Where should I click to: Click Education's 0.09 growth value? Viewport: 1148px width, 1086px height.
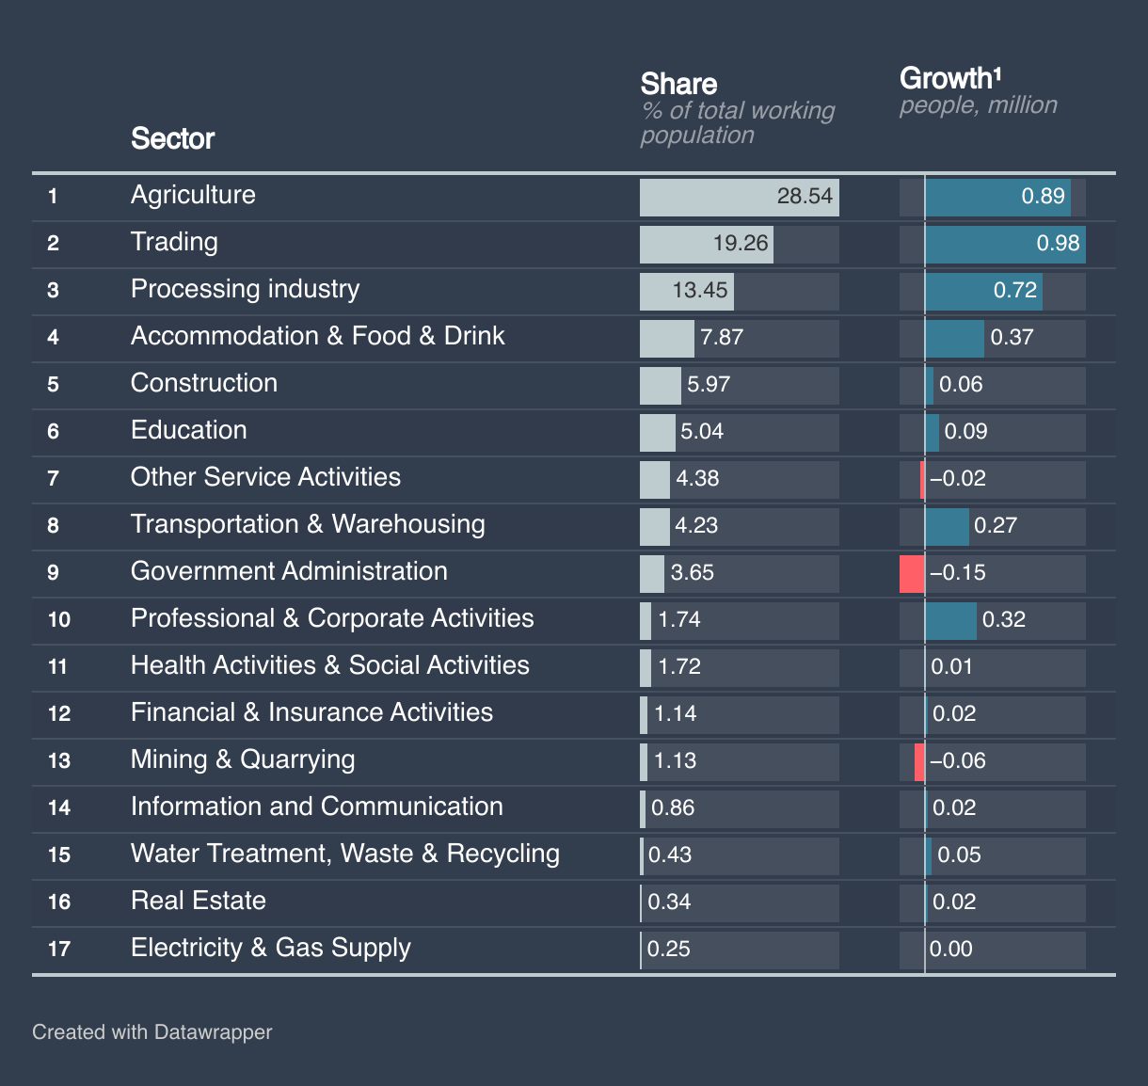(x=965, y=432)
